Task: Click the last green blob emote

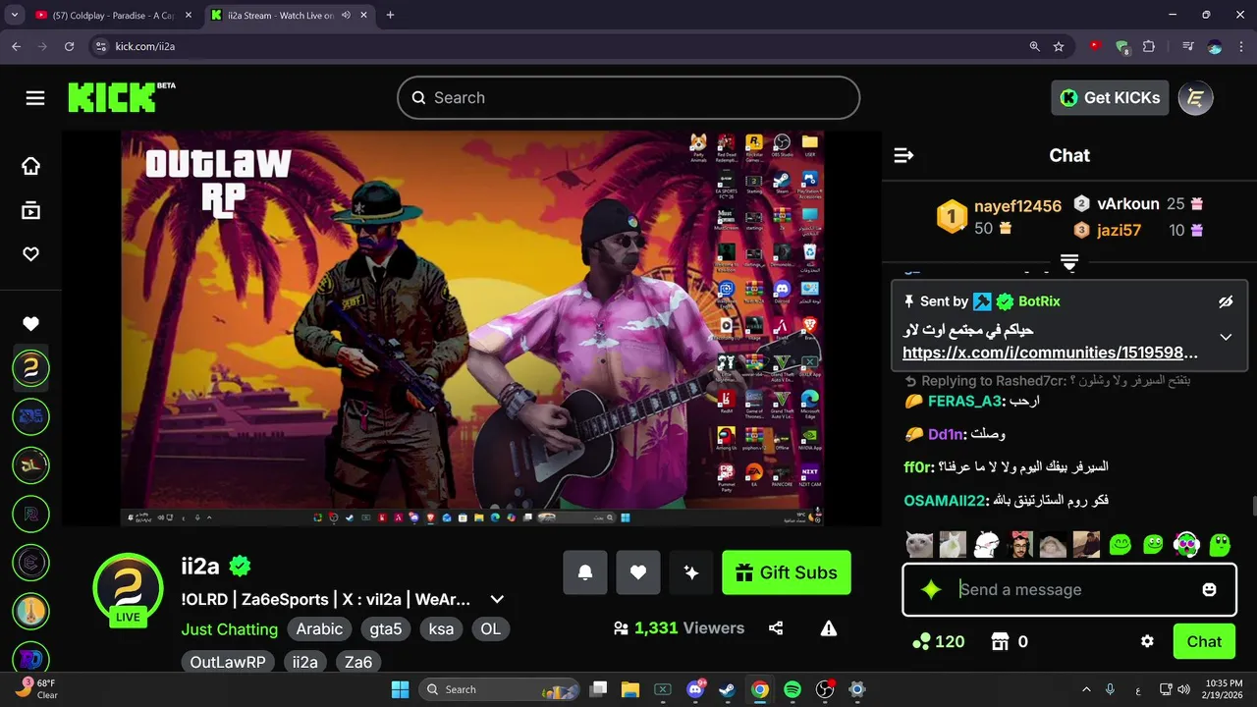Action: (1220, 543)
